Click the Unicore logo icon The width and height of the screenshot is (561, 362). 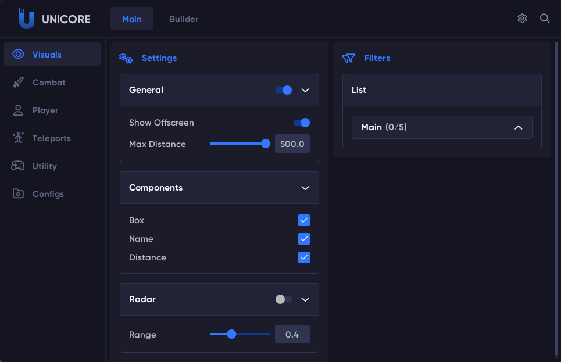coord(26,19)
